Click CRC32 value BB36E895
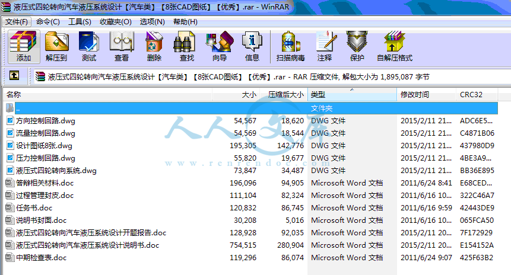 477,171
